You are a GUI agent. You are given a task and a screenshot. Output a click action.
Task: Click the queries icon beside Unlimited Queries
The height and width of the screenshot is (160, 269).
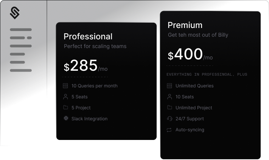point(169,86)
